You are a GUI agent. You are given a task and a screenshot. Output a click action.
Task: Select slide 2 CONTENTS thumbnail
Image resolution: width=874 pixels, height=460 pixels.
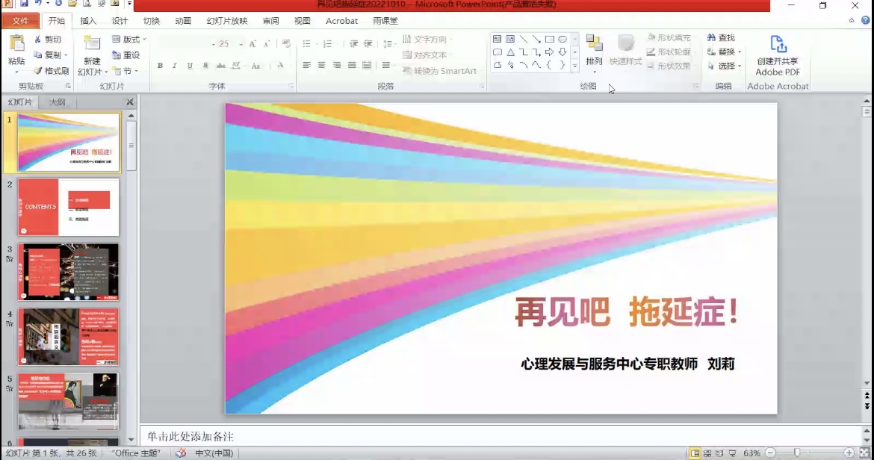click(69, 207)
